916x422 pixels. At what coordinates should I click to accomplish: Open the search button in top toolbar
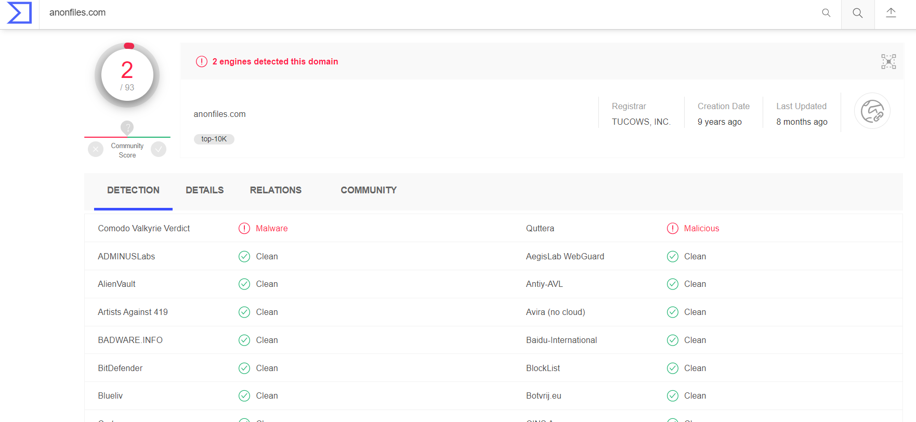pos(858,14)
